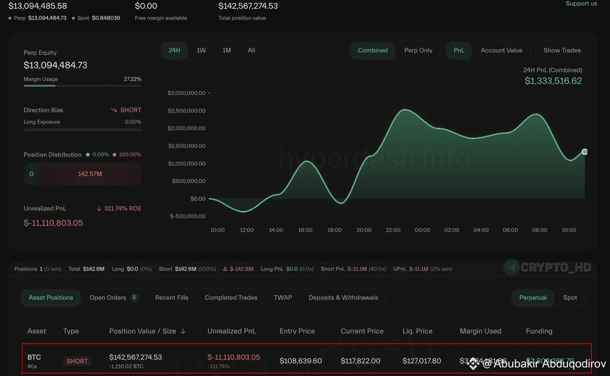Click the Perp Equity value $13,094,484.73

[55, 65]
